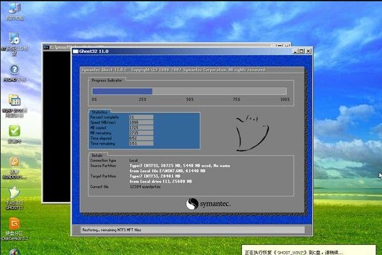Click the Restoring NTFS MFT files status bar
This screenshot has height=255, width=382.
tap(191, 229)
